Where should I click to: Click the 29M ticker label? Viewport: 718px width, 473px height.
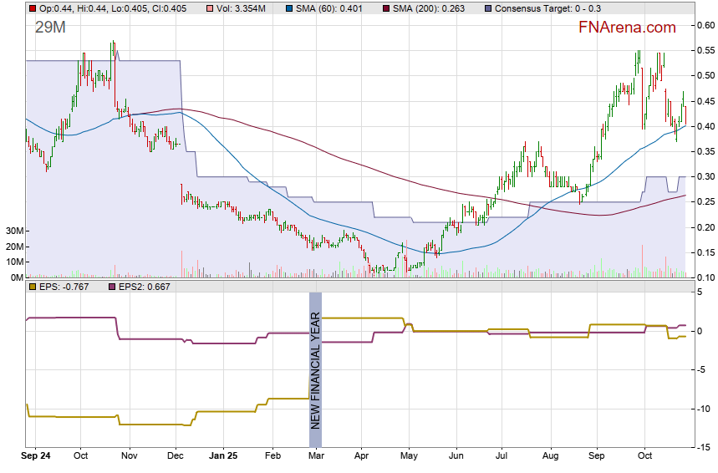click(50, 28)
